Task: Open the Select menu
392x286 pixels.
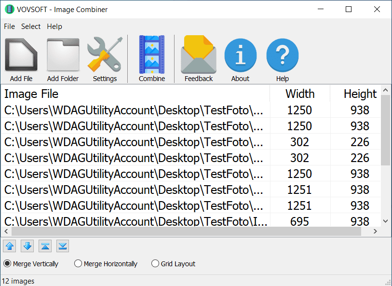Action: click(31, 27)
